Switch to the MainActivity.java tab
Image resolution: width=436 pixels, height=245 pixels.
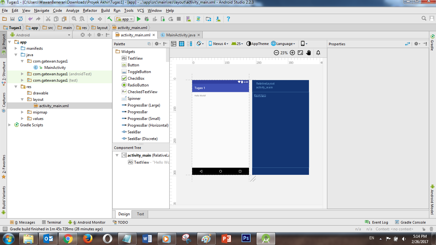coord(181,35)
